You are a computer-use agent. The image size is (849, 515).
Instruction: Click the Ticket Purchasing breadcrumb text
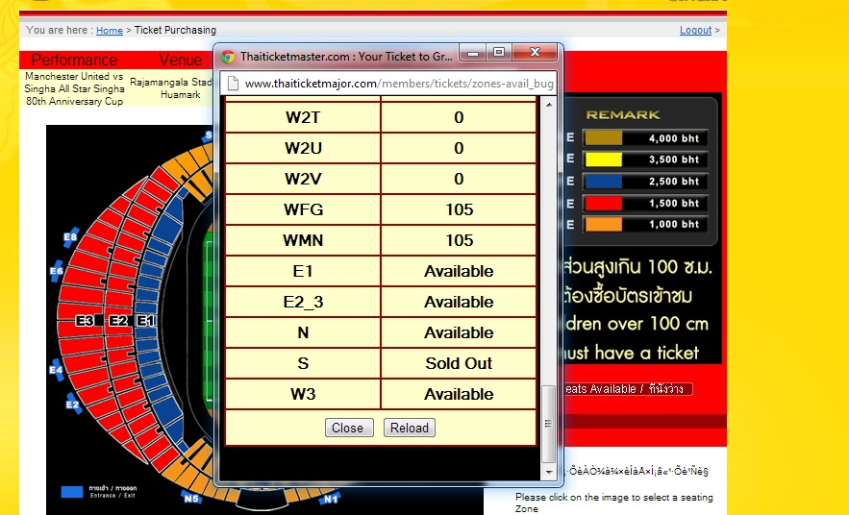175,31
